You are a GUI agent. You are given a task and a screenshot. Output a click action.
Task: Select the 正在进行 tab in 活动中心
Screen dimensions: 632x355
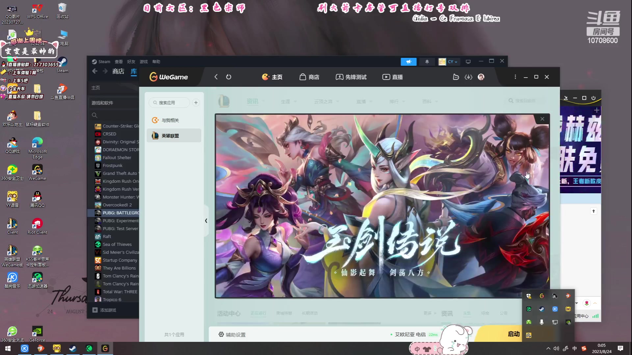259,313
